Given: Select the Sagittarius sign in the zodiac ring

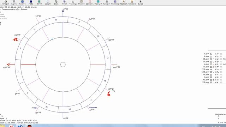Looking at the screenshot, I should (x=79, y=22).
